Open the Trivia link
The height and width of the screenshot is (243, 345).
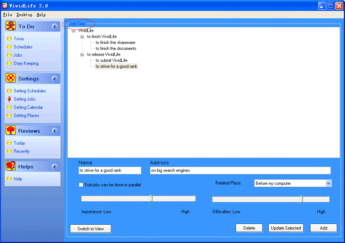(x=19, y=39)
